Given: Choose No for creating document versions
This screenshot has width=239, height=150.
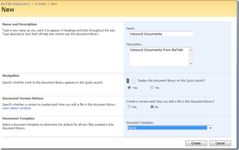Looking at the screenshot, I should (x=152, y=107).
